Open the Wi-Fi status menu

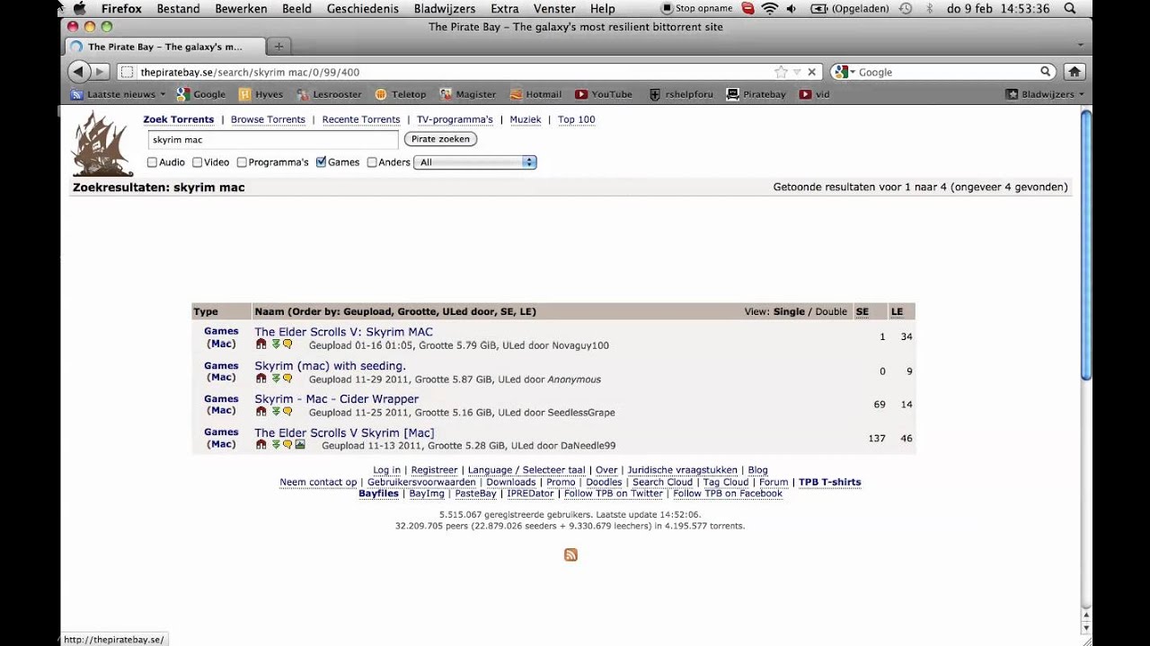[x=769, y=8]
